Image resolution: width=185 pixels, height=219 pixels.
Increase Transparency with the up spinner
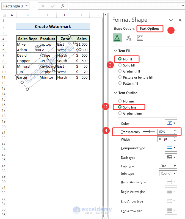175,131
